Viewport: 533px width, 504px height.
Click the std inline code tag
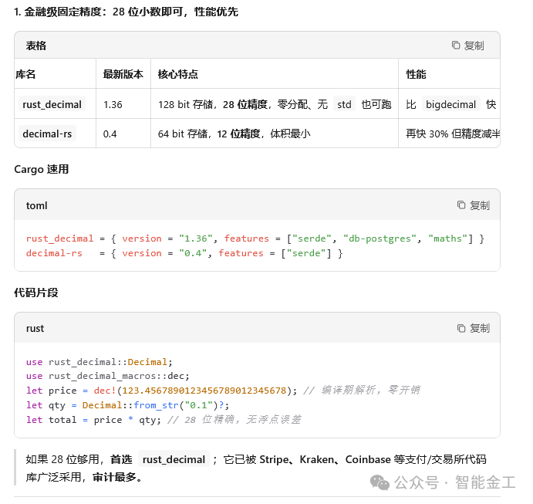coord(344,104)
